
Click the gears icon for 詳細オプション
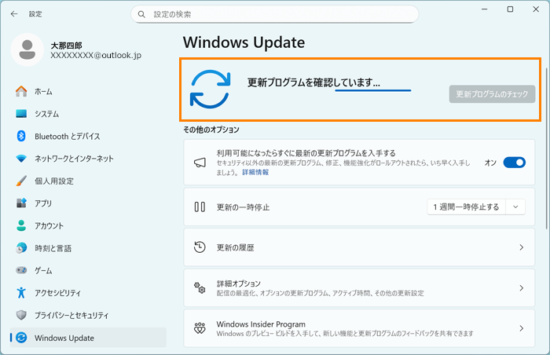coord(200,287)
